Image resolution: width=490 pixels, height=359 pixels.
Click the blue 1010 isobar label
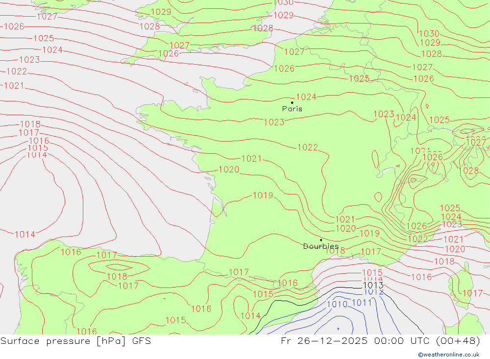(x=337, y=304)
